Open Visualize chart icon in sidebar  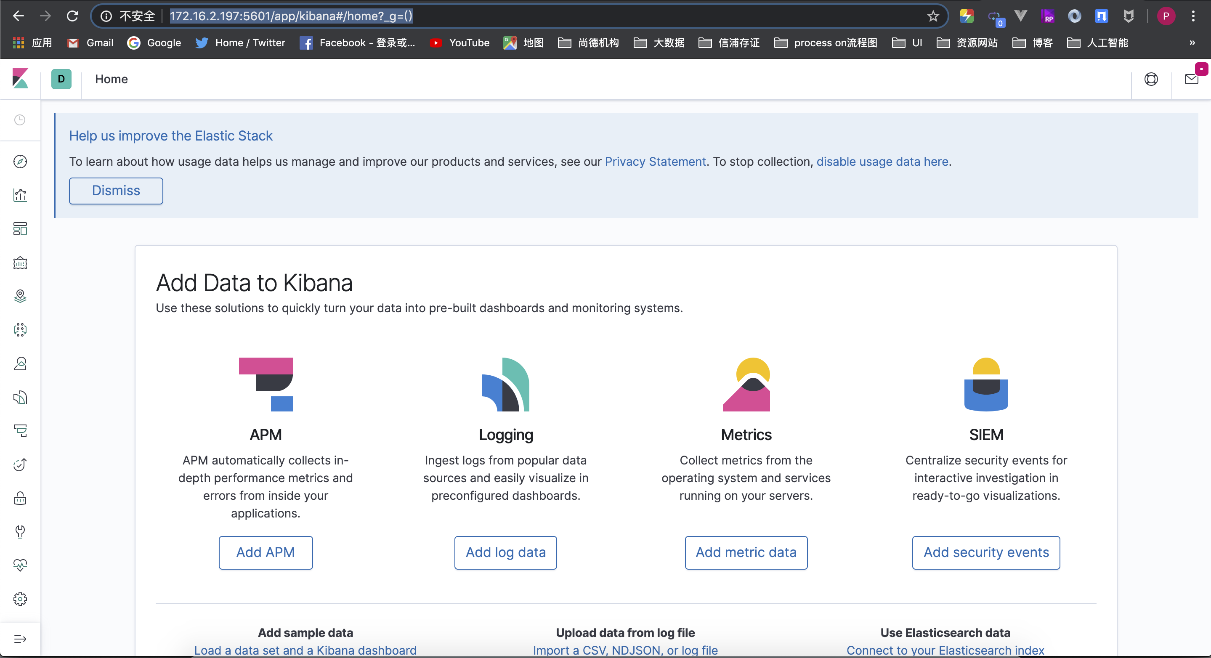point(20,195)
